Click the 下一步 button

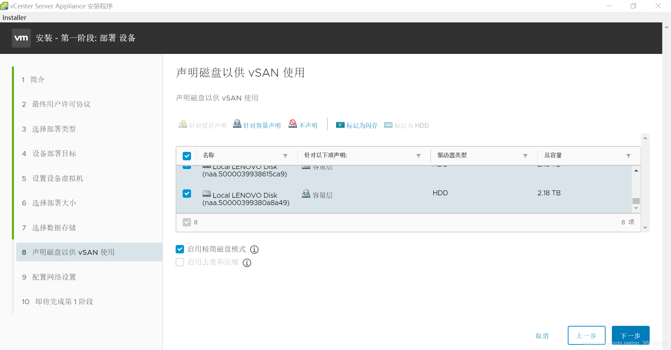630,335
